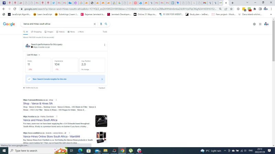The height and width of the screenshot is (154, 275).
Task: Show hidden system tray icons
Action: coord(225,151)
